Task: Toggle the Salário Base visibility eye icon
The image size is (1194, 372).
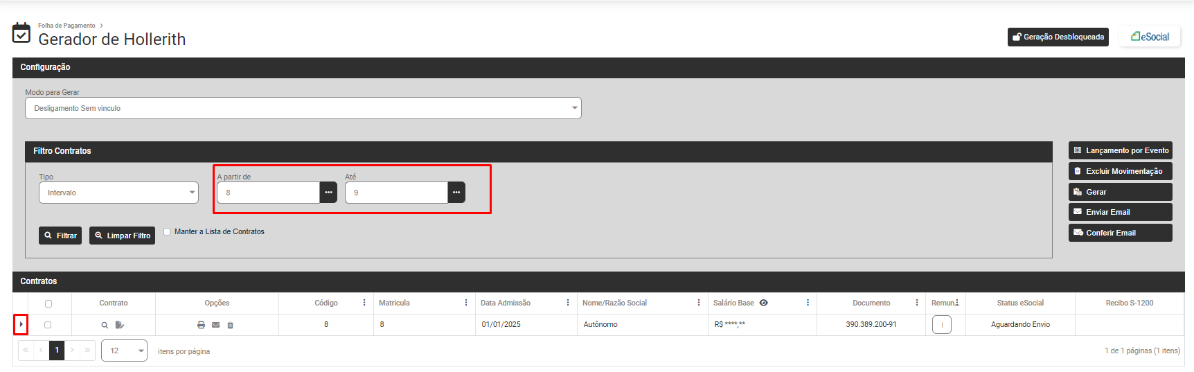Action: point(763,303)
